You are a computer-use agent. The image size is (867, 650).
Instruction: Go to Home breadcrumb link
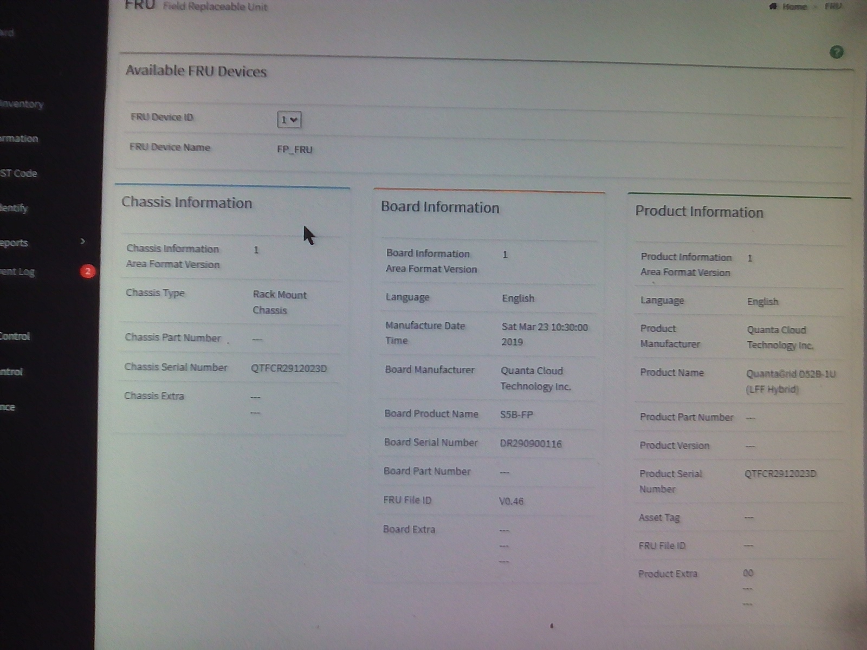point(794,6)
